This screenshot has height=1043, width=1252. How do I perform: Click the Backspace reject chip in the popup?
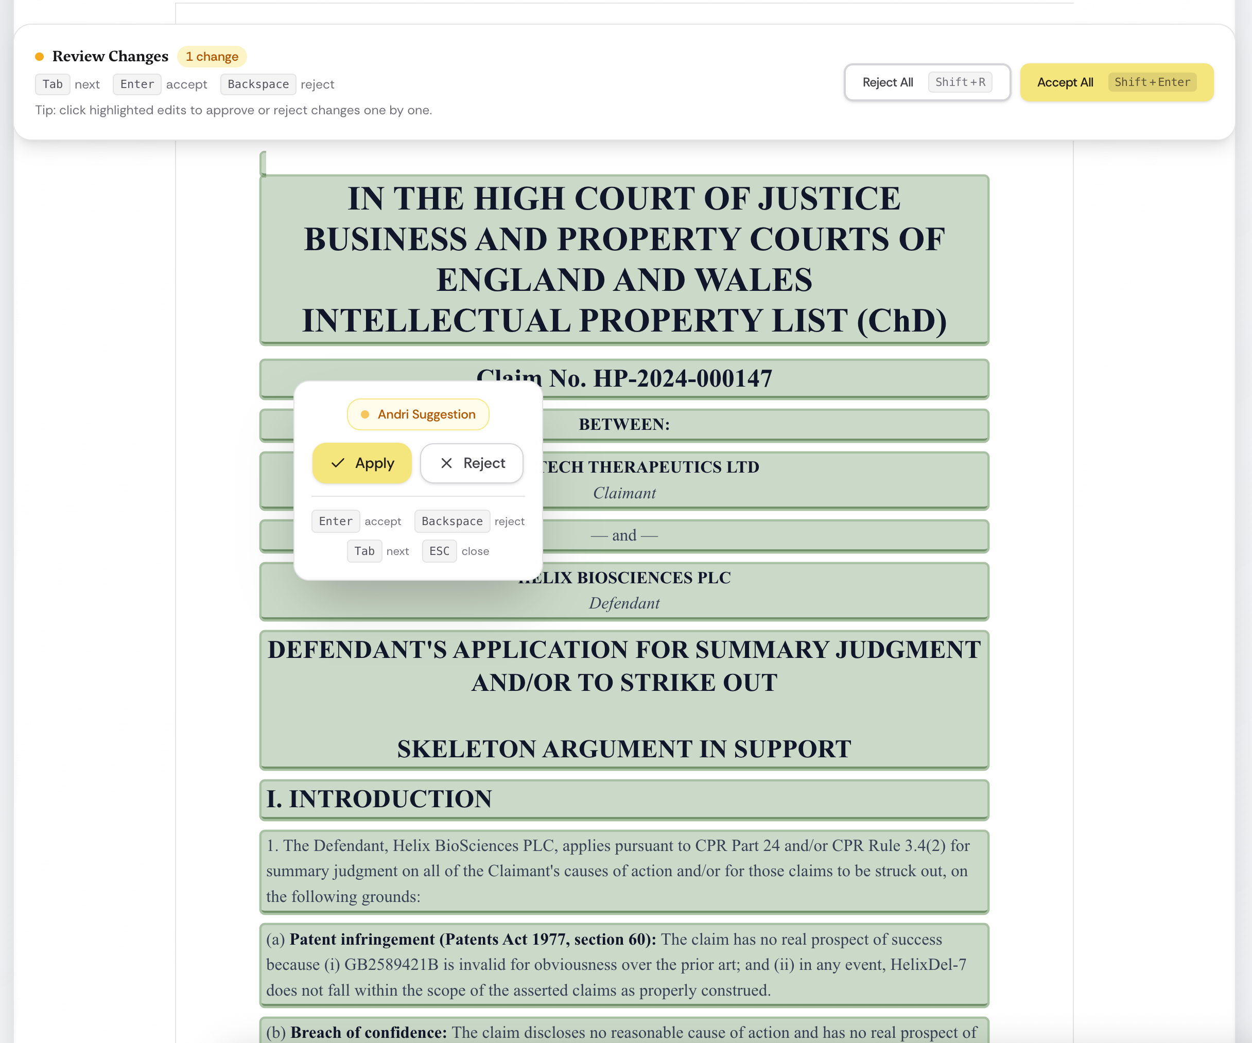point(452,520)
